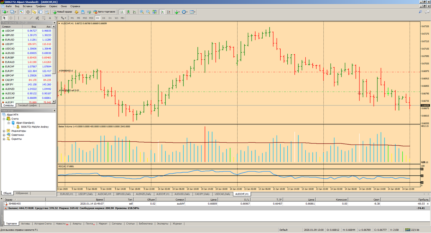Toggle the Авто-торговля button
Viewport: 431px width, 233px height.
105,12
